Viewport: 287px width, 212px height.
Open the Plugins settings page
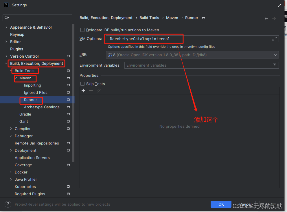pos(17,49)
